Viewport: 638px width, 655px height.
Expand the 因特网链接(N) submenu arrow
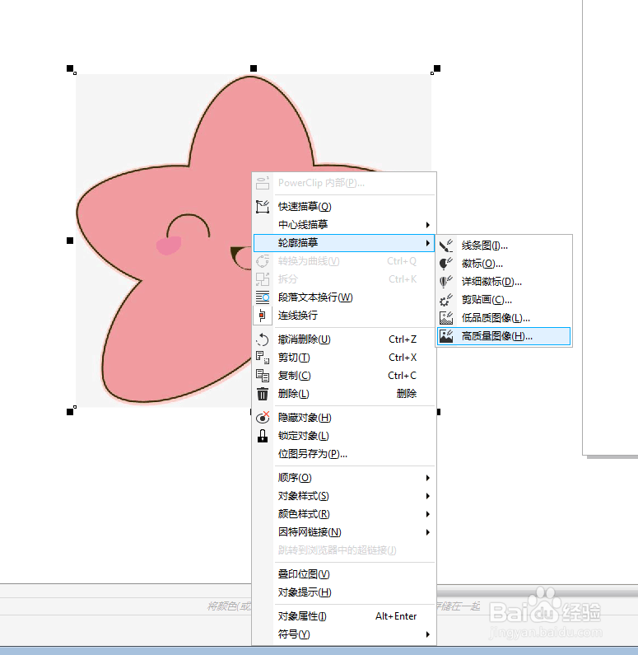(428, 532)
